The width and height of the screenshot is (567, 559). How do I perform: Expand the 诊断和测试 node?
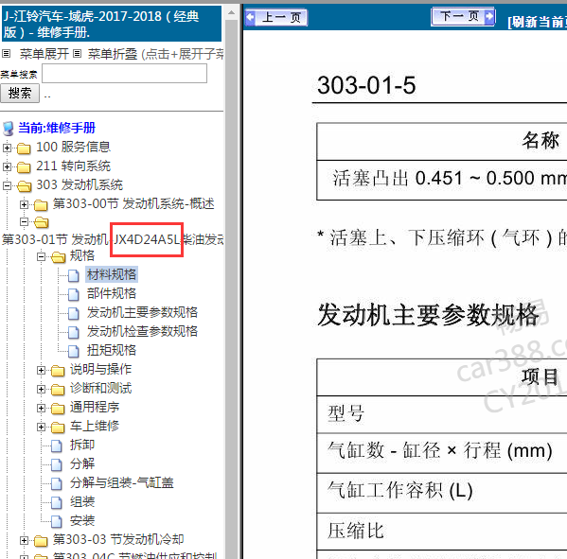tap(42, 389)
